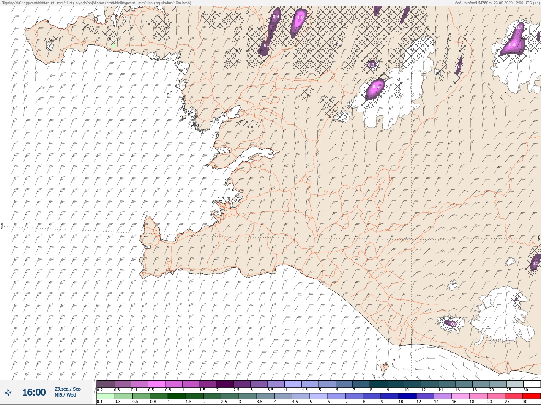The height and width of the screenshot is (405, 541).
Task: Click the precipitation cell labeled 0.6 near the top right
Action: pyautogui.click(x=513, y=44)
